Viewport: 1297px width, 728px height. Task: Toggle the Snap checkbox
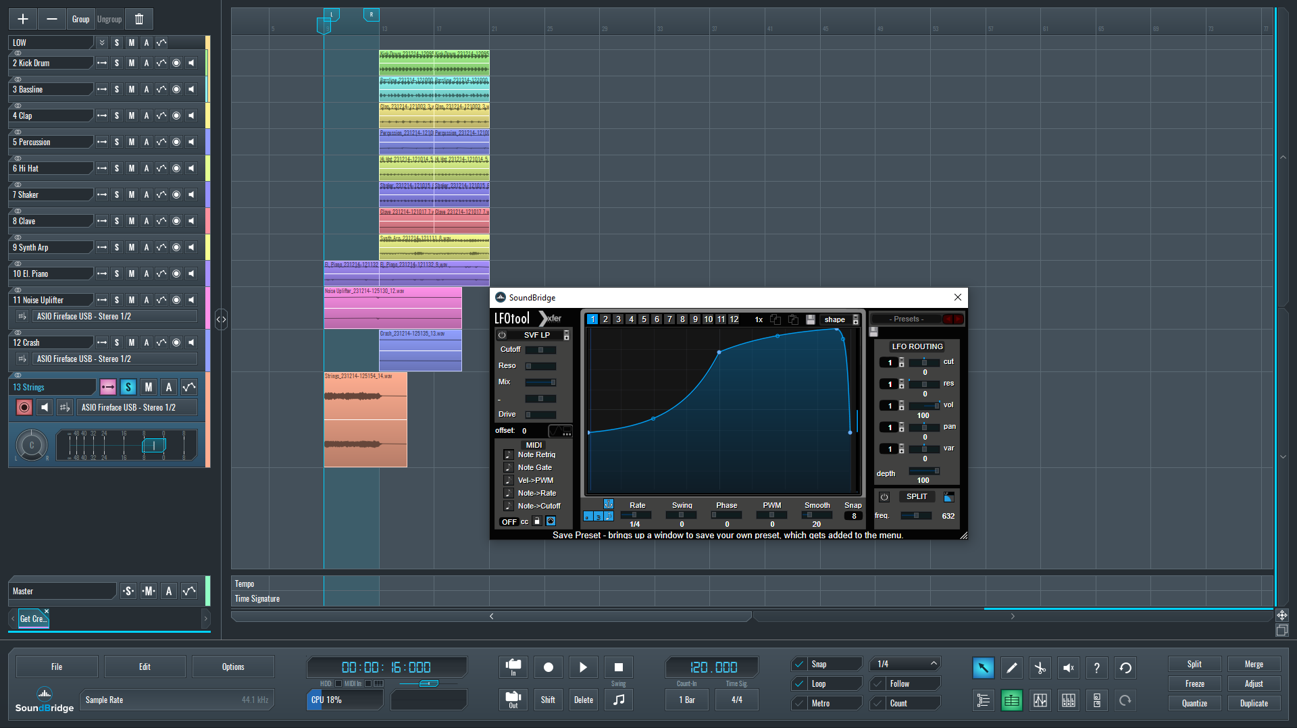click(799, 665)
